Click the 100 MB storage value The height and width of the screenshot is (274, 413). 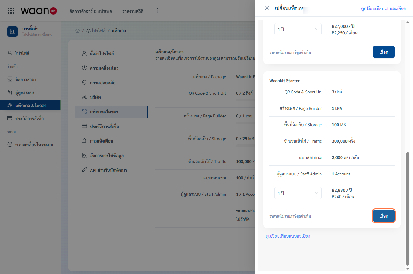[339, 125]
